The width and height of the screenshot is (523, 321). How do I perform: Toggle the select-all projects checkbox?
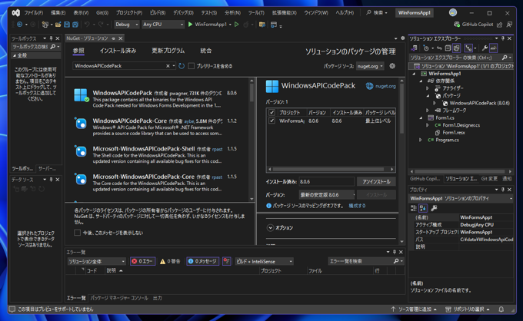pos(271,112)
